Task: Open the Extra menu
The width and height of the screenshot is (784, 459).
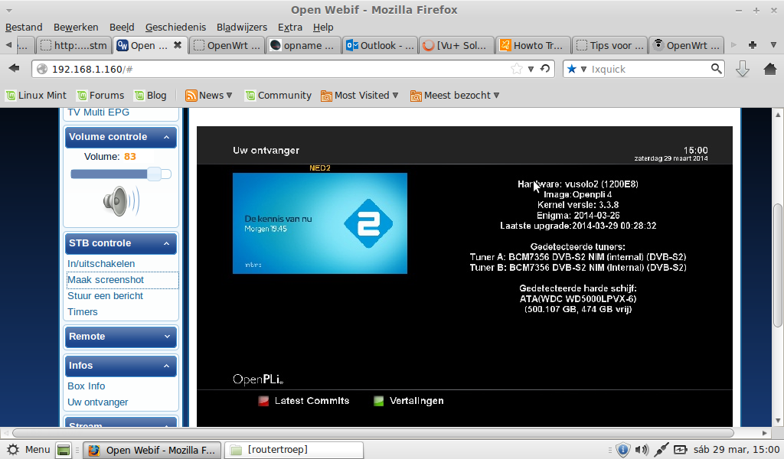Action: (x=290, y=27)
